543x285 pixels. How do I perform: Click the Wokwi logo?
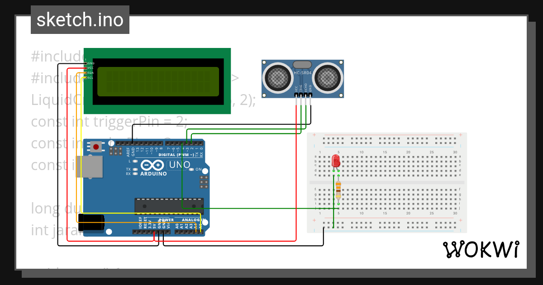481,249
